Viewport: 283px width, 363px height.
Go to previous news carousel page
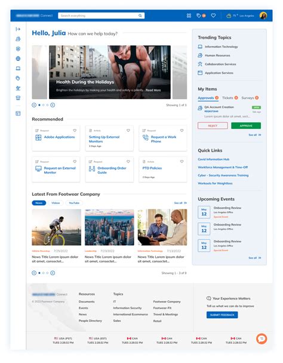[34, 273]
